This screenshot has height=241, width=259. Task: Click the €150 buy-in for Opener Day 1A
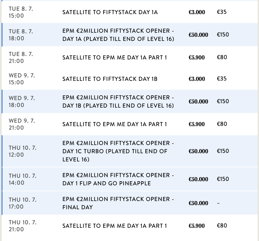click(223, 35)
